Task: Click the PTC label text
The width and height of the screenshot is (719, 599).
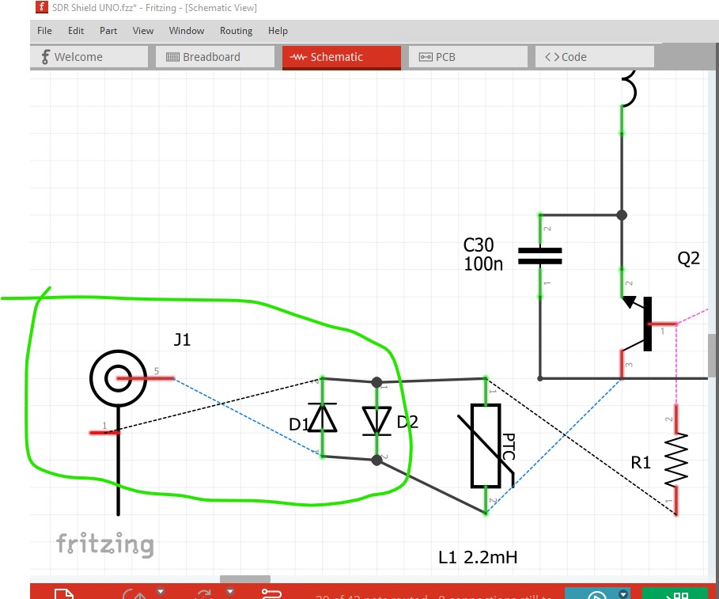Action: [509, 446]
